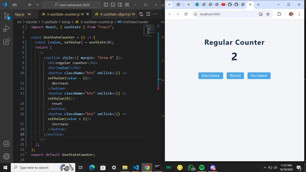Viewport: 306px width, 172px height.
Task: Click 'export default UseStateCounter;' on line 23
Action: point(63,154)
